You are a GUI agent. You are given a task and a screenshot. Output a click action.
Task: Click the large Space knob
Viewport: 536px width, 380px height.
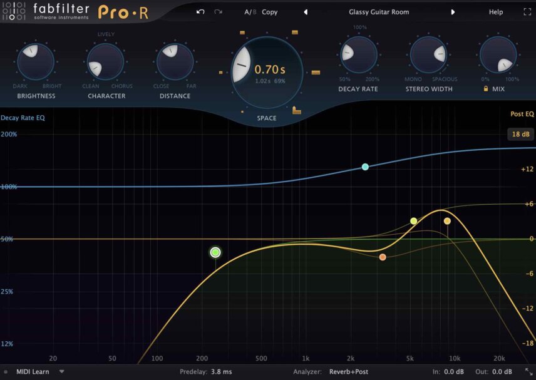point(267,73)
